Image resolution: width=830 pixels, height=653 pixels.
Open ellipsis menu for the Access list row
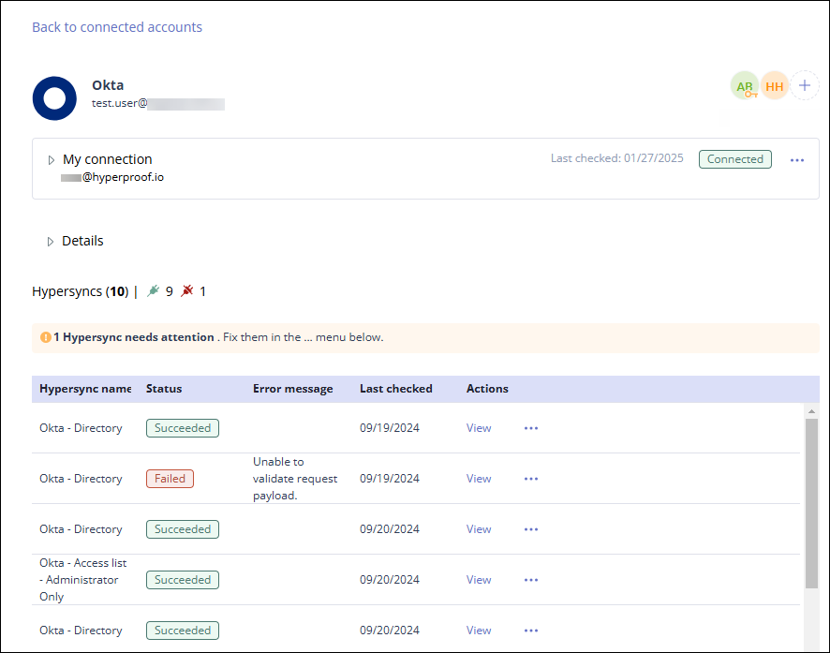click(531, 580)
